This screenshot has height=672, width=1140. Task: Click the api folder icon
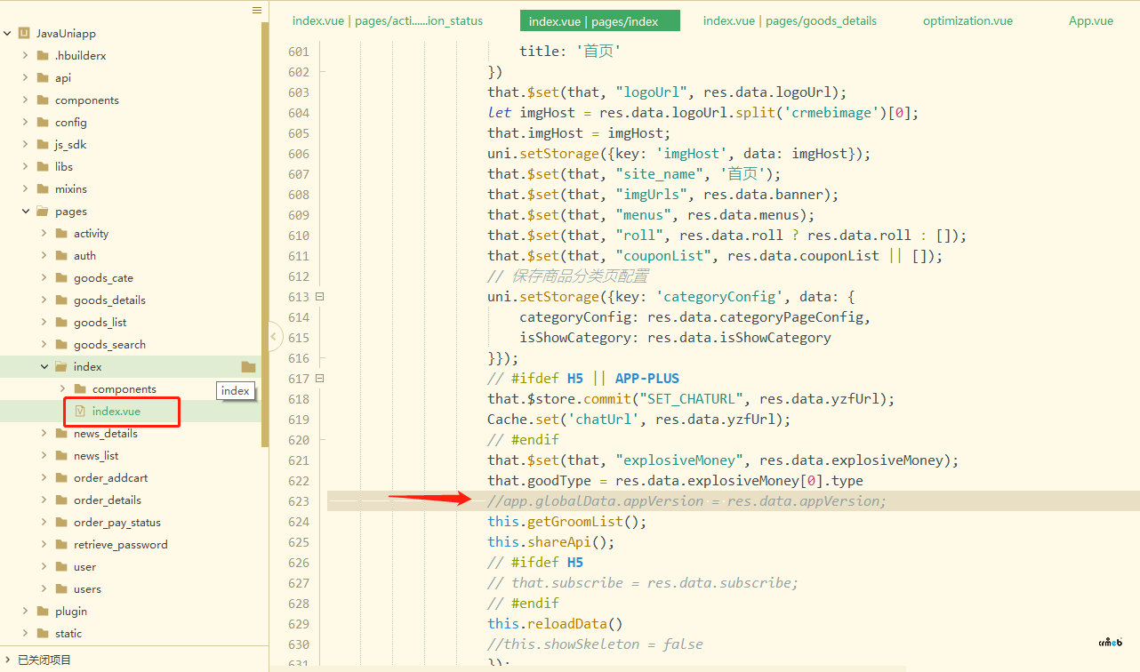click(x=43, y=78)
